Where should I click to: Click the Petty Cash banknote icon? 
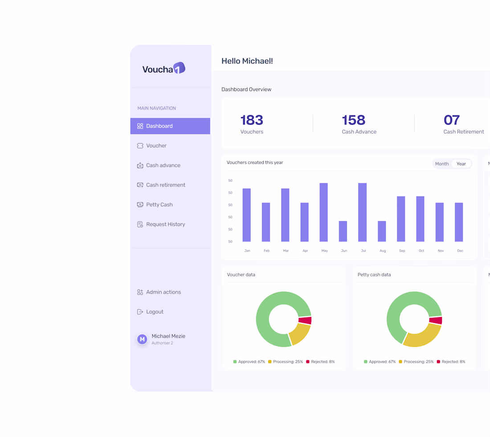140,205
